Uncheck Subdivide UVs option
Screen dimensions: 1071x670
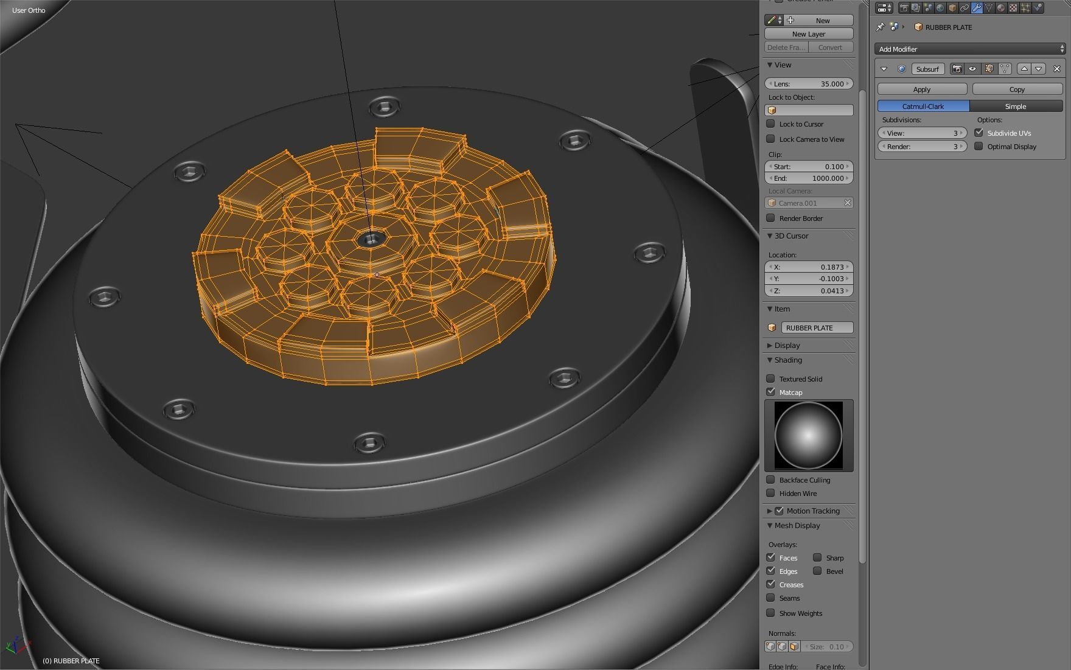tap(979, 133)
